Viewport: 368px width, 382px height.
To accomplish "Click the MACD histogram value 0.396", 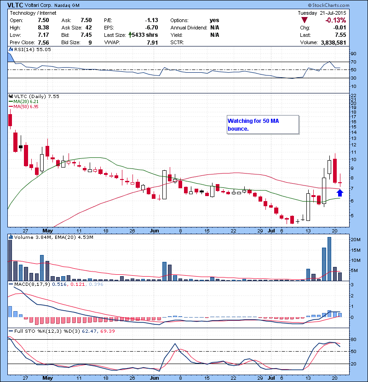I will (96, 284).
